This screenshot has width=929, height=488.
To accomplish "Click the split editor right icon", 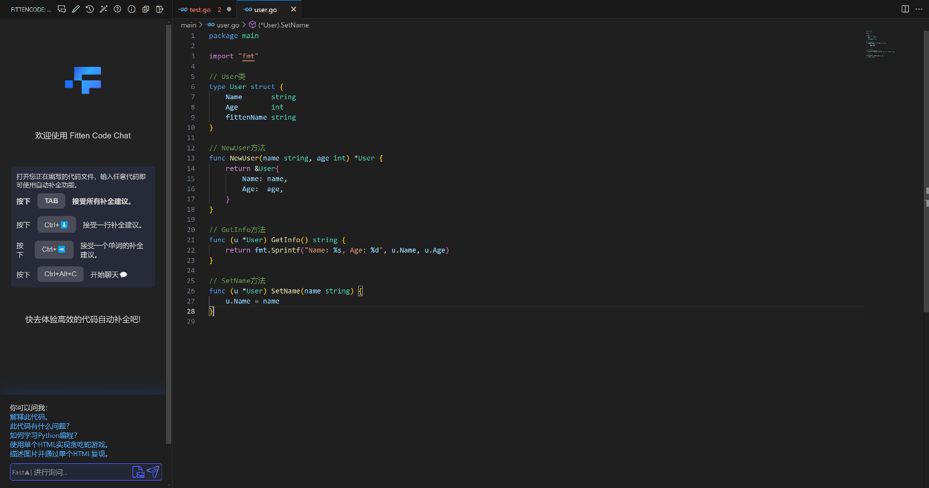I will [905, 9].
